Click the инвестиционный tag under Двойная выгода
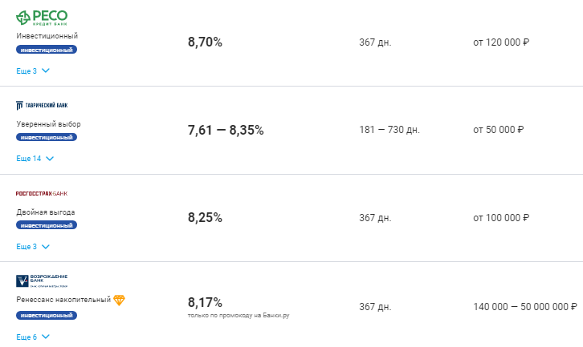The width and height of the screenshot is (583, 347). click(47, 225)
